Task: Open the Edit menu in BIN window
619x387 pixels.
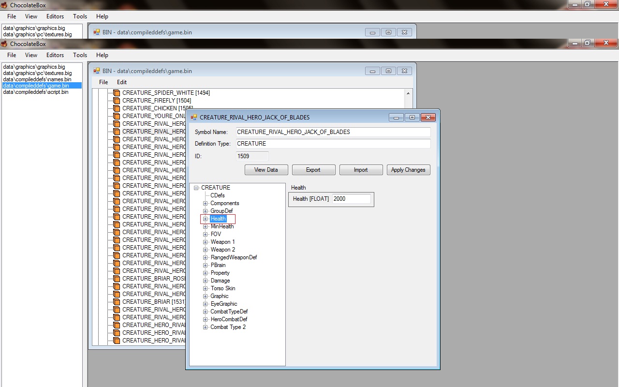Action: pos(121,82)
